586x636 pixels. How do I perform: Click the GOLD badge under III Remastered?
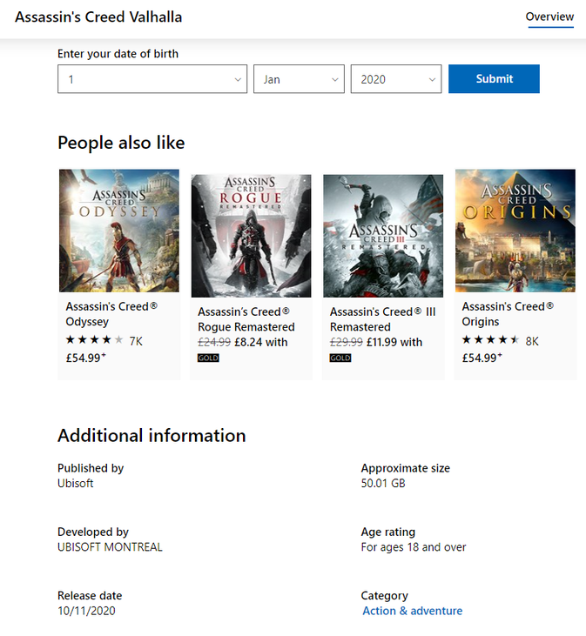340,358
